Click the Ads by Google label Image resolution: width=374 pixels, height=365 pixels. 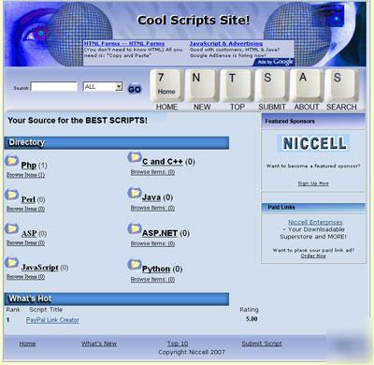pos(275,62)
